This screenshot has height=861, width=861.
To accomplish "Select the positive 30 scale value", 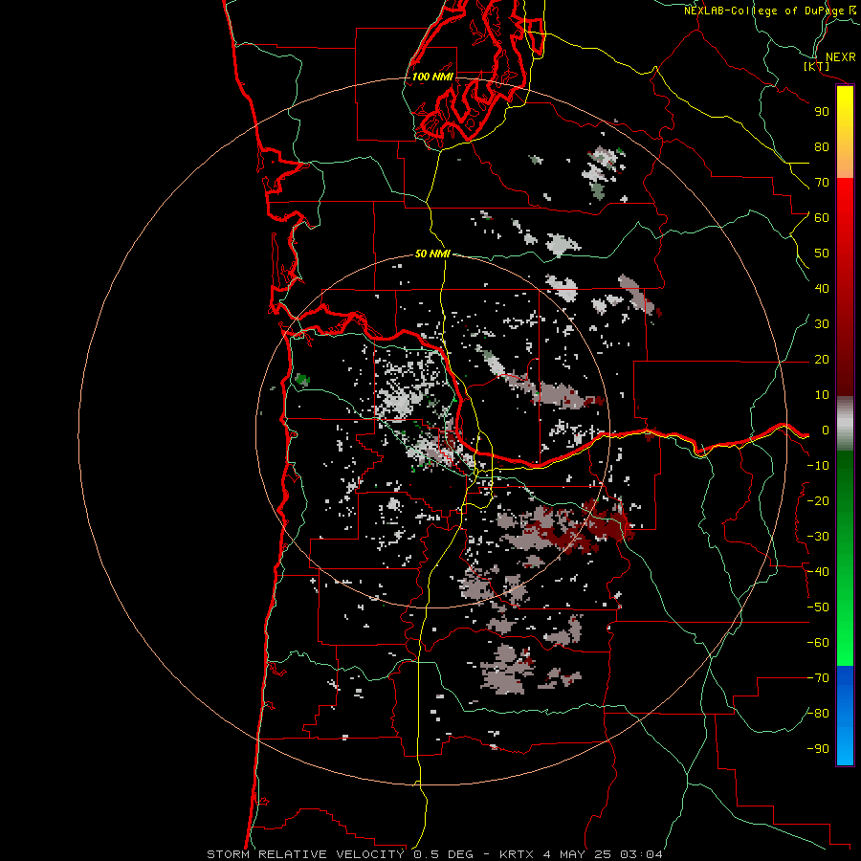I will [822, 324].
